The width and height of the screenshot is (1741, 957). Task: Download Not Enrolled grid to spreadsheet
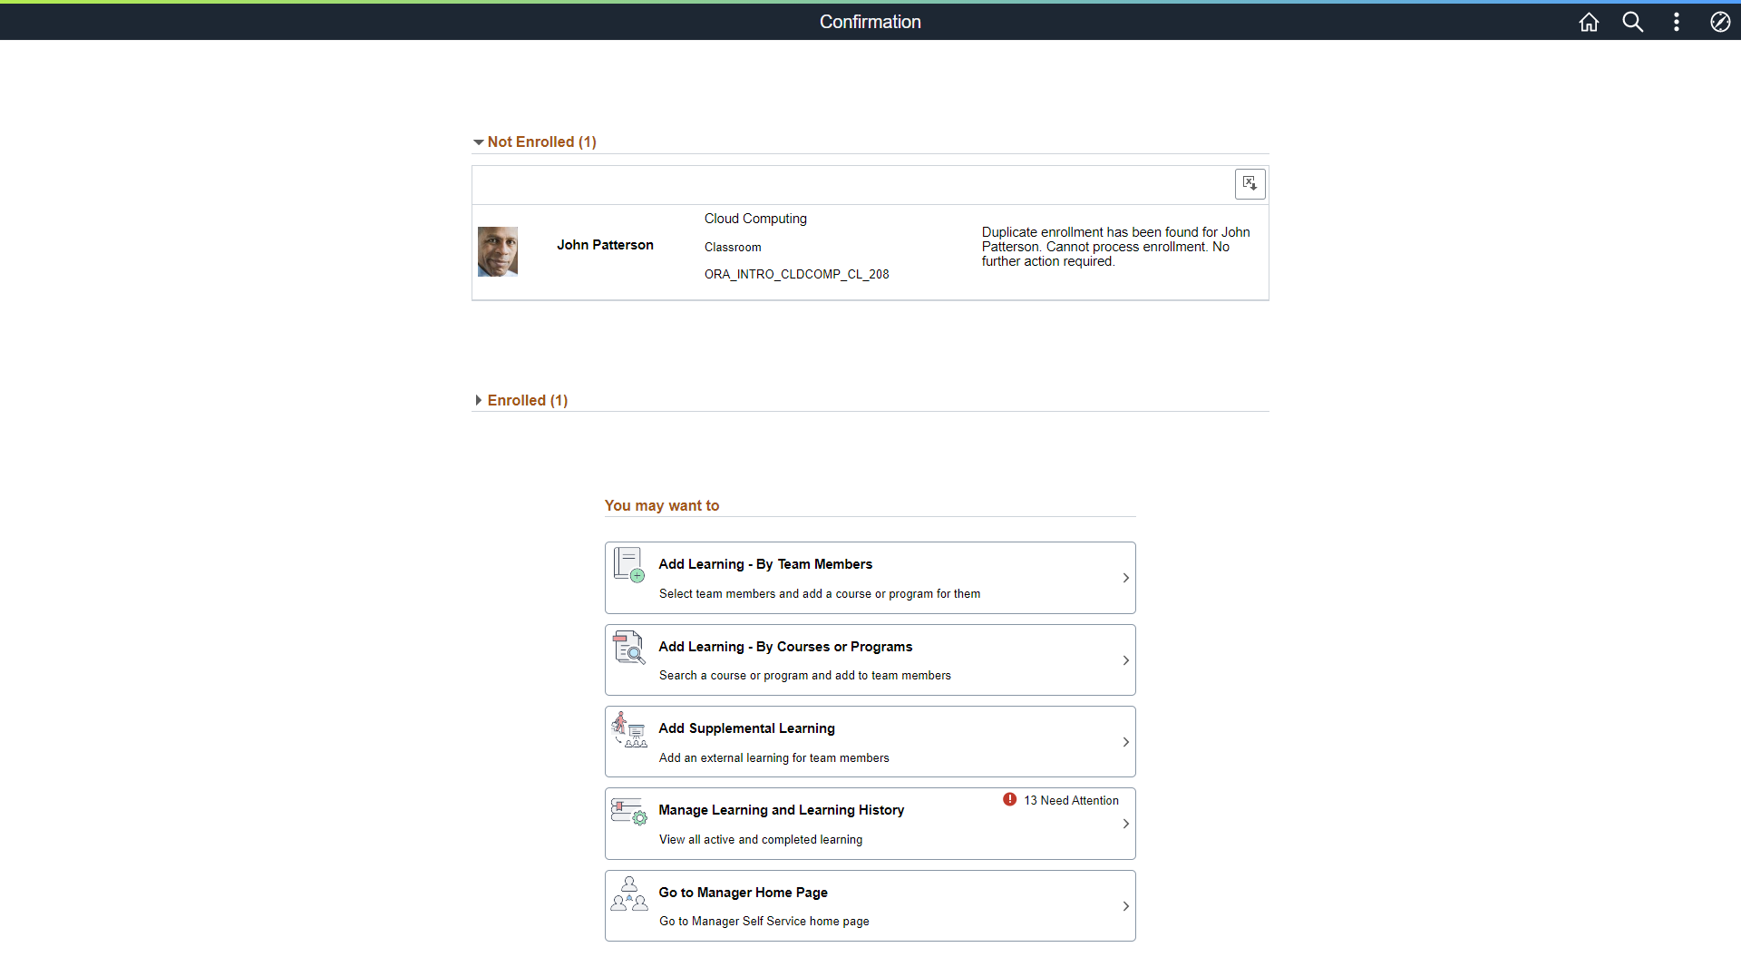click(1250, 183)
